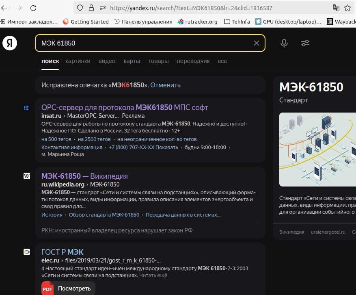The width and height of the screenshot is (356, 295).
Task: Open the uralenergotel.ru source link
Action: (x=328, y=232)
